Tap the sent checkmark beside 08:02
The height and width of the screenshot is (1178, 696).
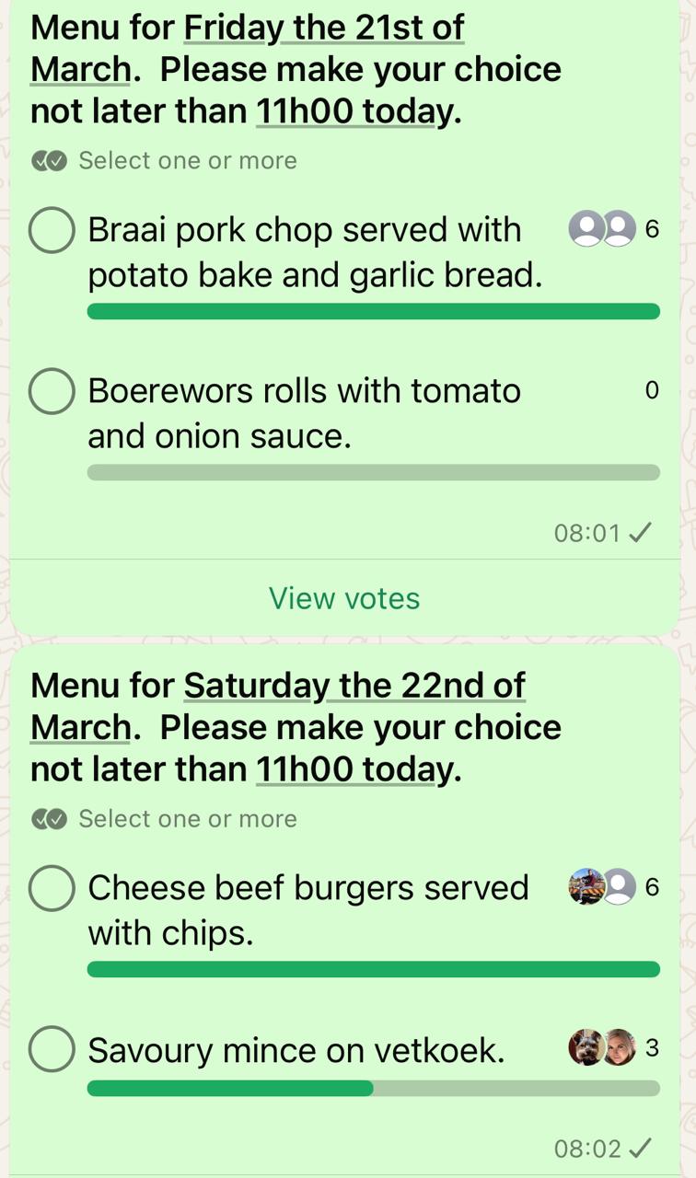click(x=641, y=1149)
